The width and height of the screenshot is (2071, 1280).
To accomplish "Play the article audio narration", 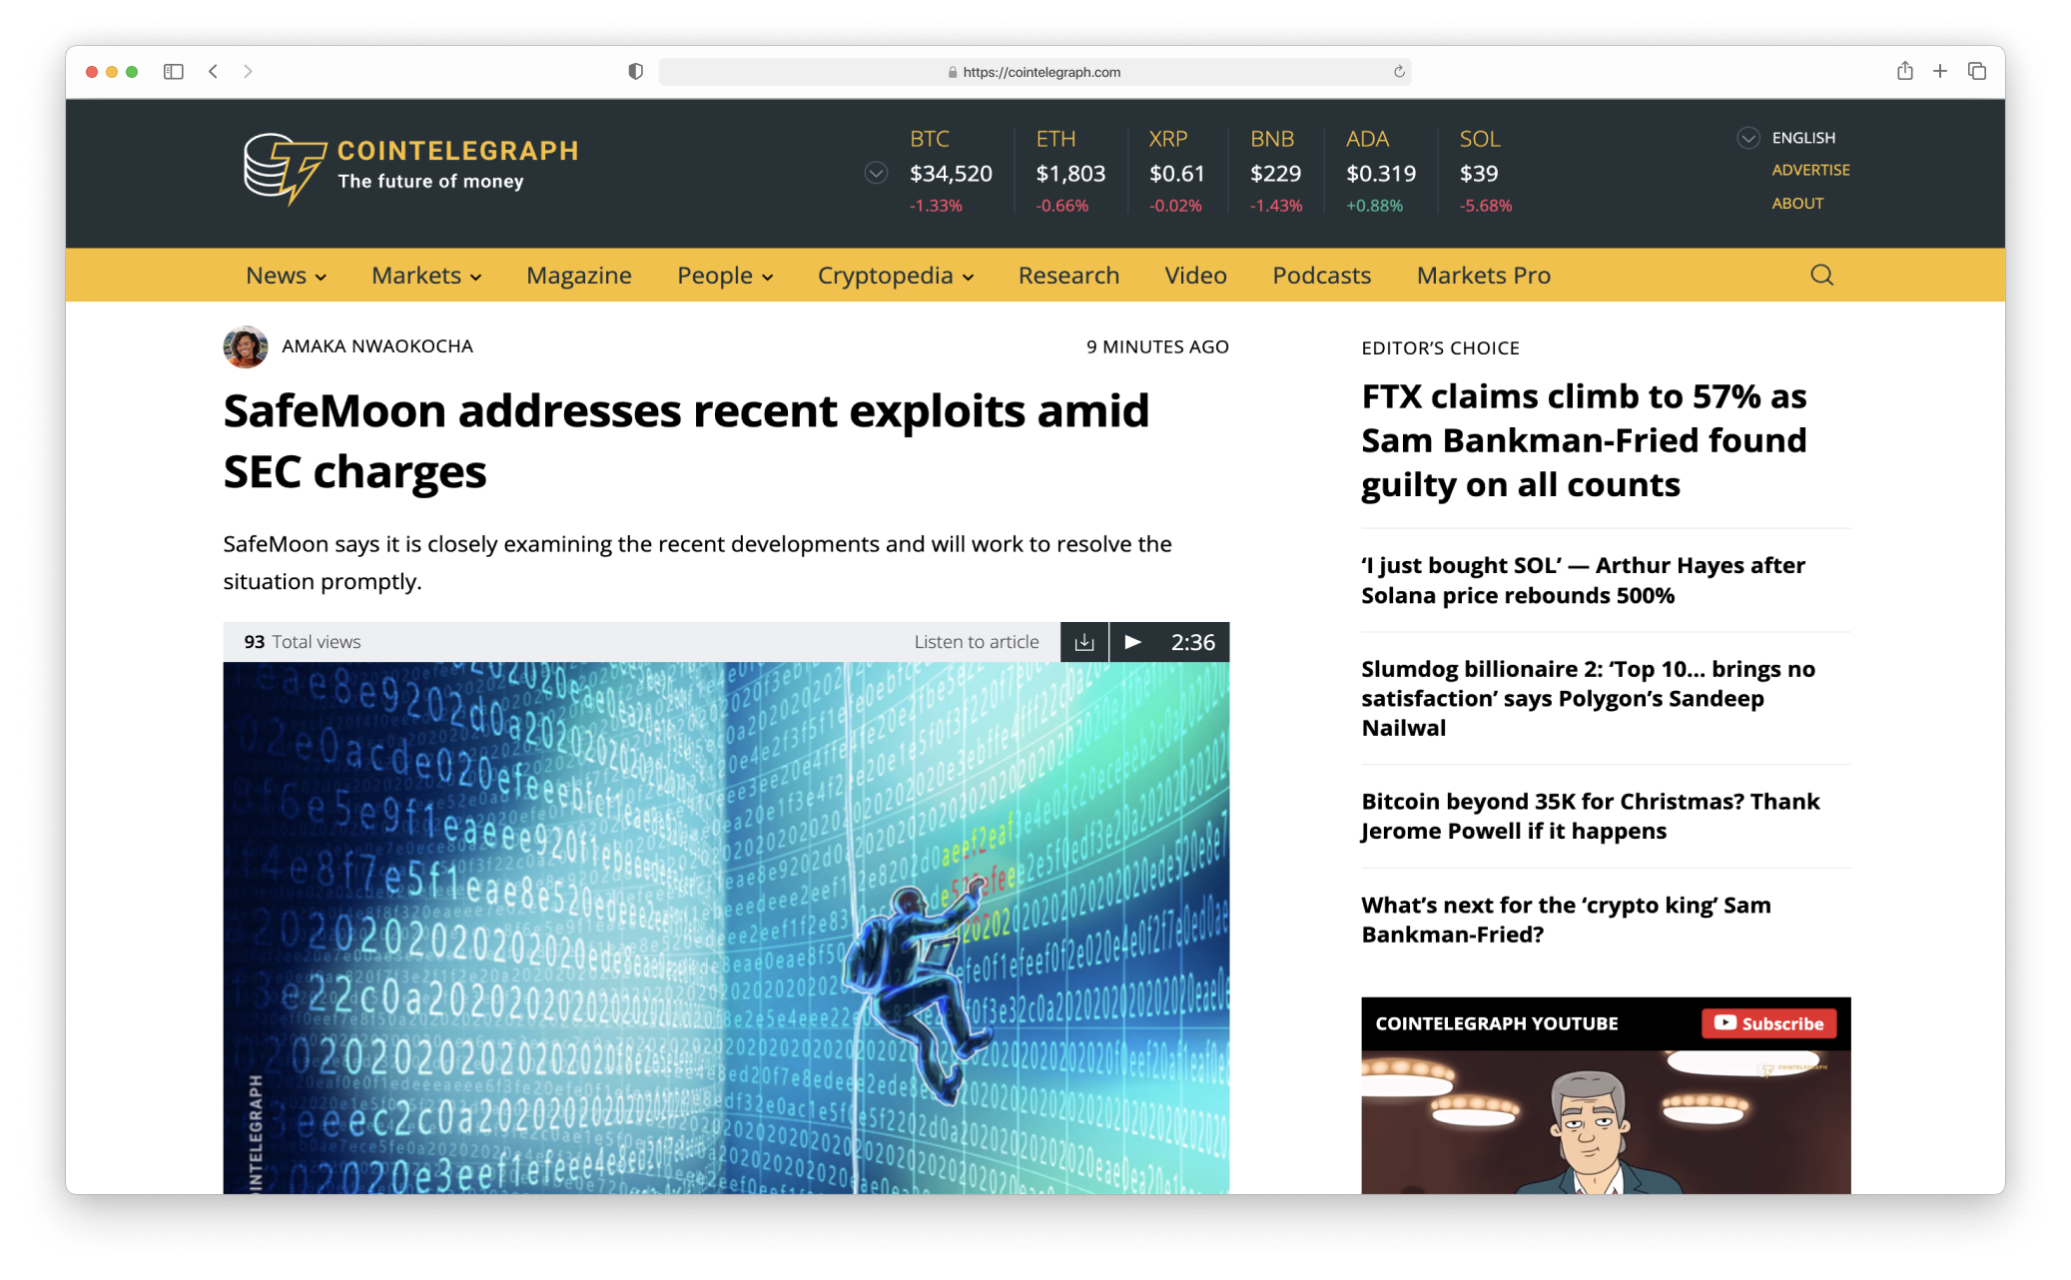I will 1132,642.
